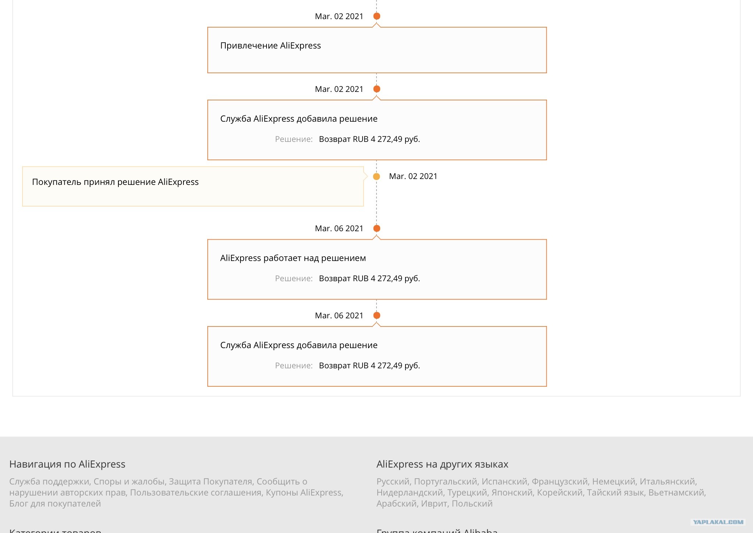This screenshot has height=533, width=753.
Task: Open the Служба поддержки footer link
Action: pos(49,482)
